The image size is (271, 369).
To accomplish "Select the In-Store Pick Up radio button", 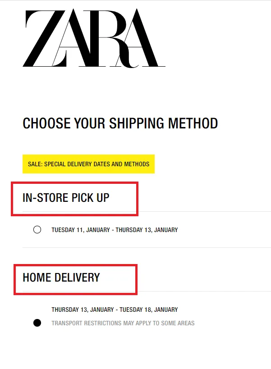I will pos(37,230).
